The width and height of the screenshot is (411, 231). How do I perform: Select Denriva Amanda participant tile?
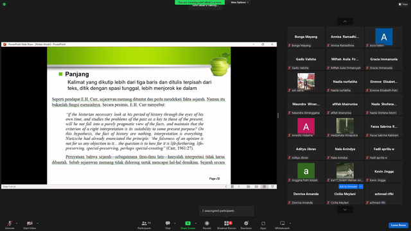(306, 194)
